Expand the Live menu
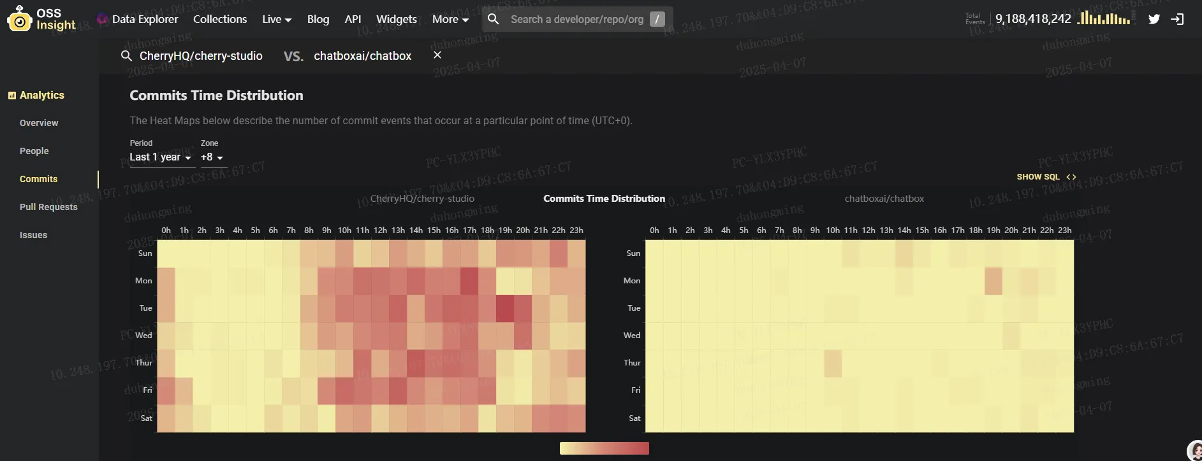The image size is (1202, 461). (277, 19)
